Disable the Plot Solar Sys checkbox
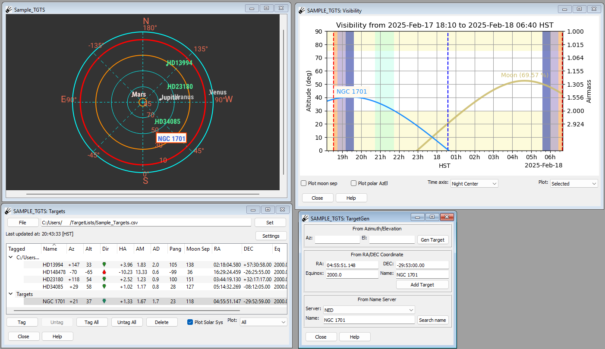Viewport: 605px width, 349px height. coord(190,322)
